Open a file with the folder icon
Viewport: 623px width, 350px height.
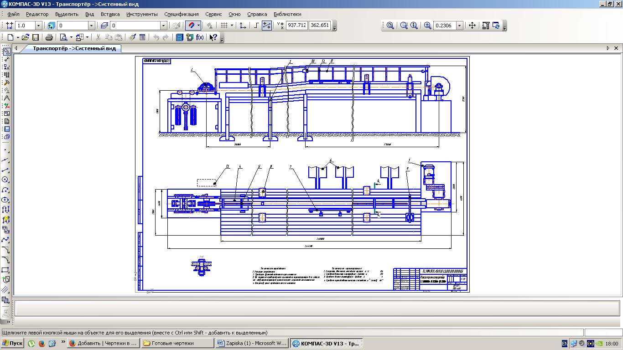coord(26,37)
